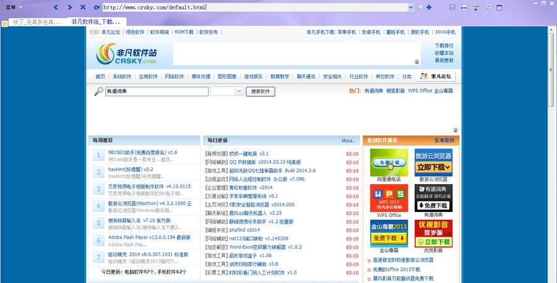Click the number 7 badge in the weekly recommendations

pos(98,257)
